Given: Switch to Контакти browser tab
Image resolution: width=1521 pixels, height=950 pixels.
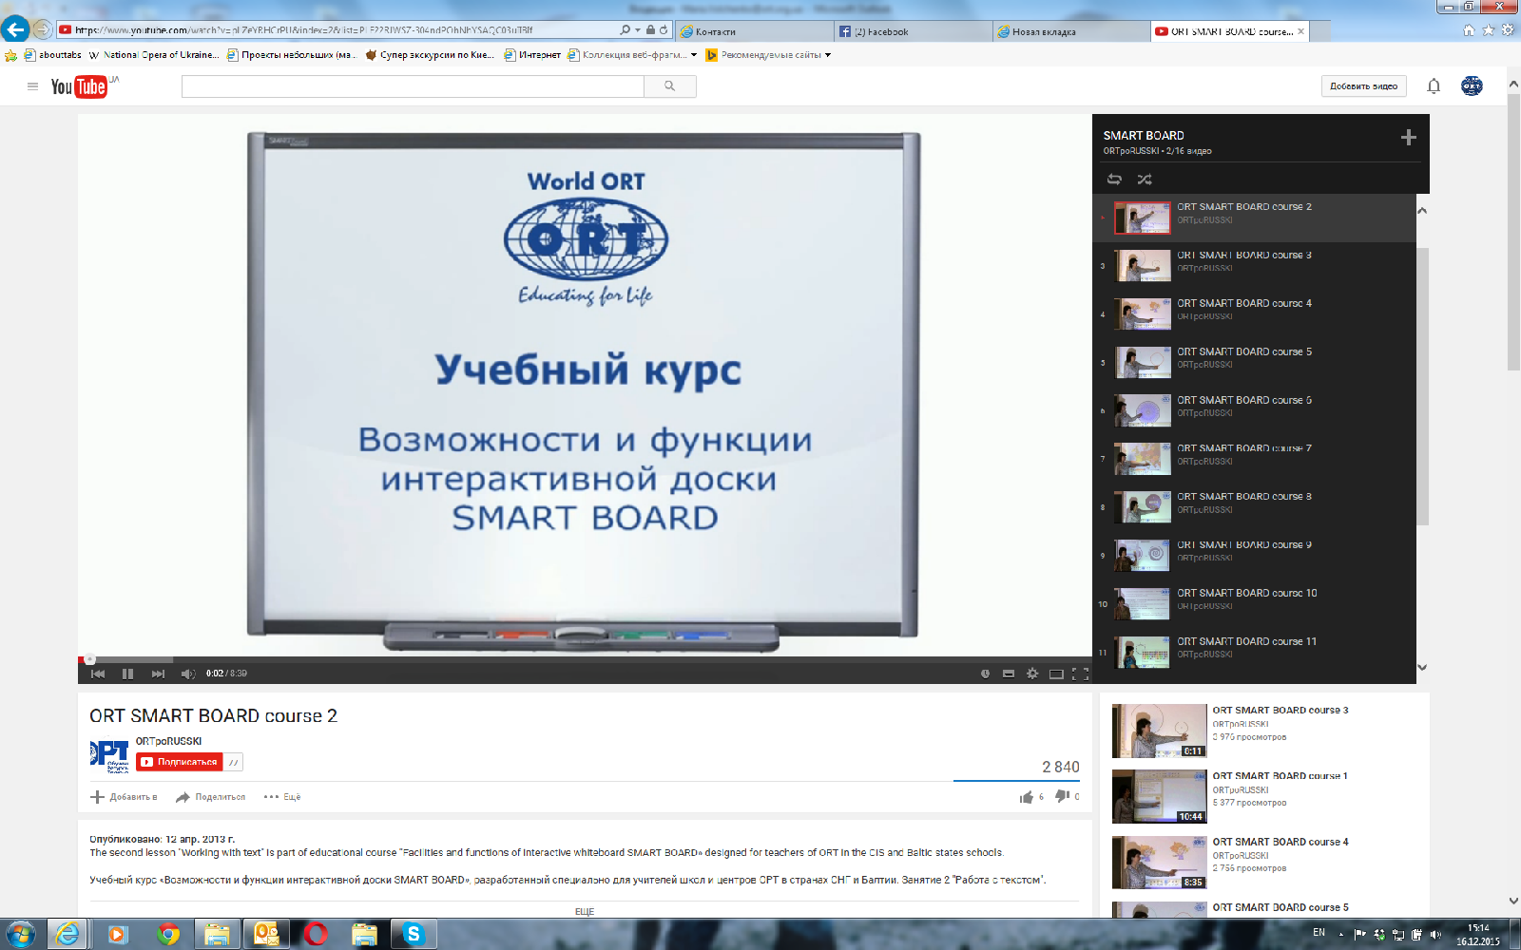Looking at the screenshot, I should coord(755,31).
